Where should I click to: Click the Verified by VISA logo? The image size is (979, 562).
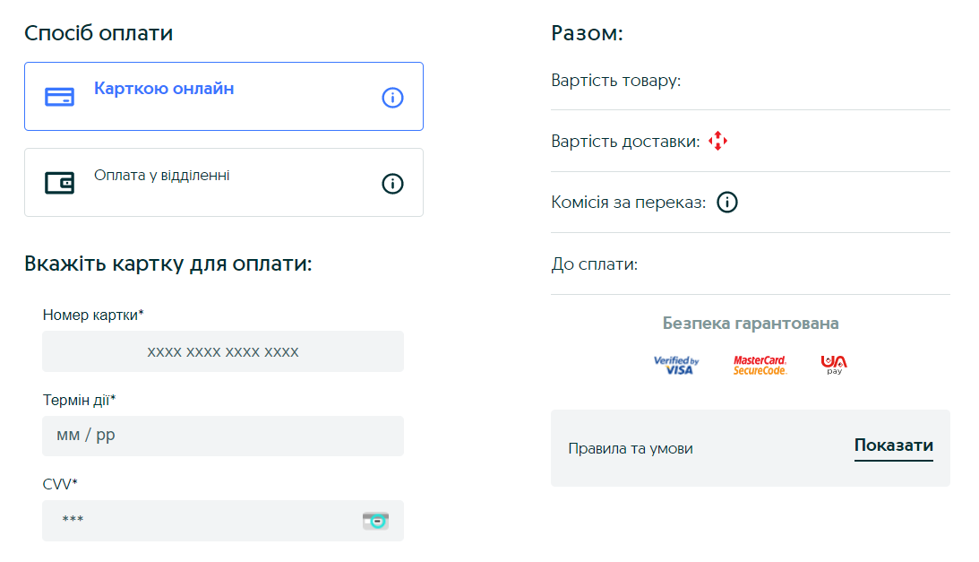677,365
